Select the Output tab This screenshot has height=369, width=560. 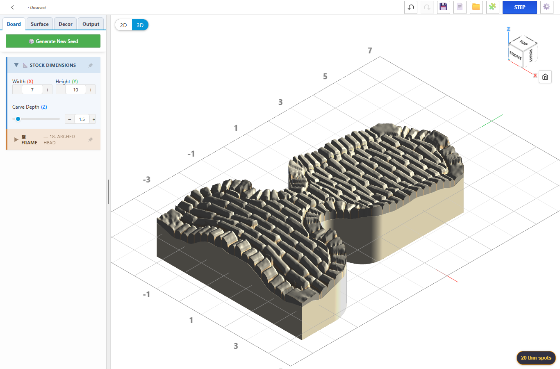click(91, 24)
